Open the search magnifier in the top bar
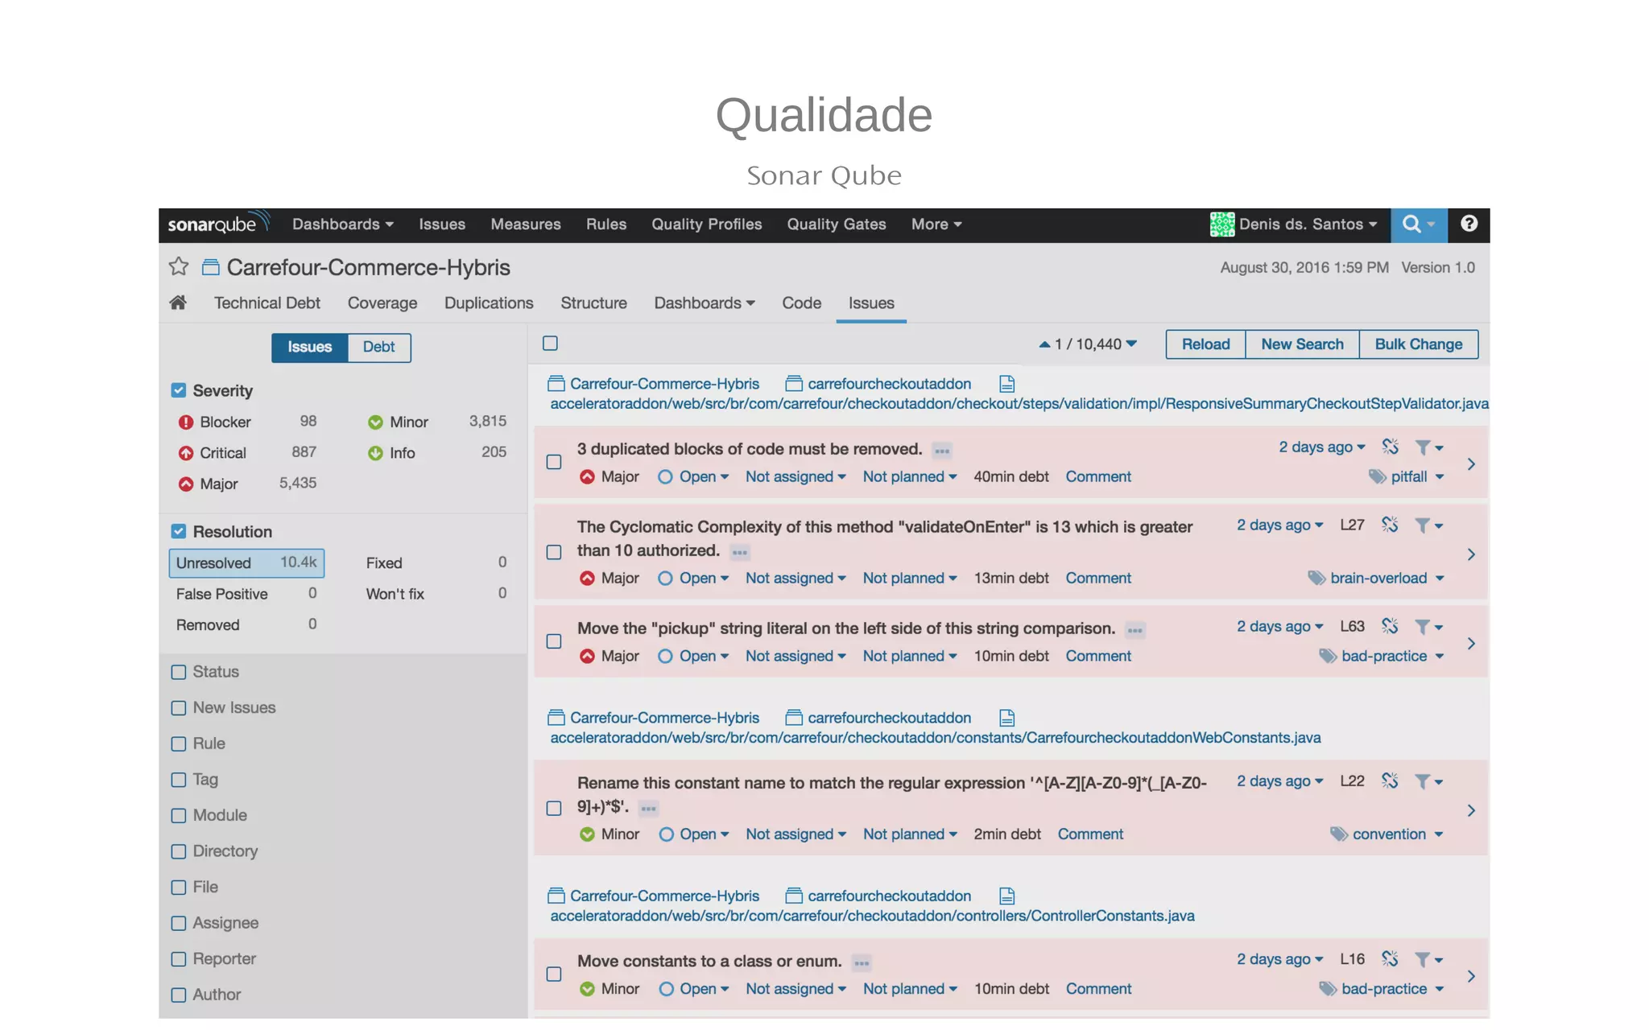The width and height of the screenshot is (1649, 1030). [x=1418, y=225]
